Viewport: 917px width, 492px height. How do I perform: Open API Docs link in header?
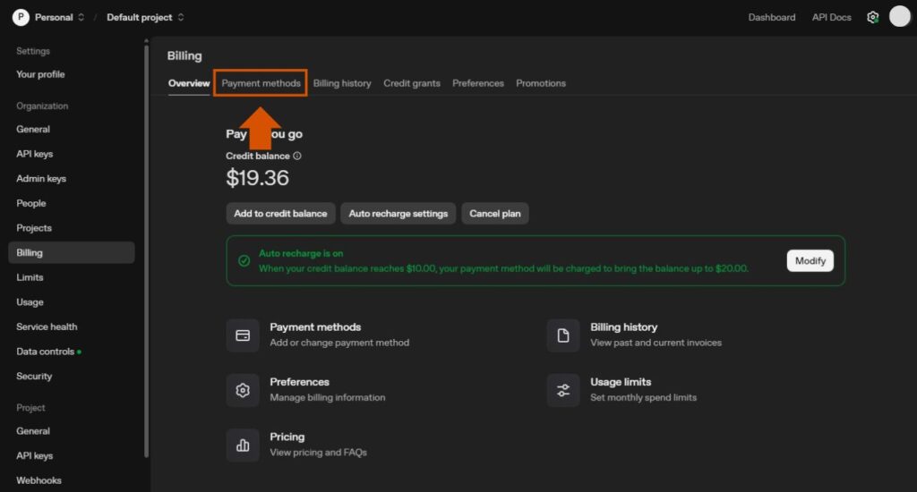click(x=831, y=17)
